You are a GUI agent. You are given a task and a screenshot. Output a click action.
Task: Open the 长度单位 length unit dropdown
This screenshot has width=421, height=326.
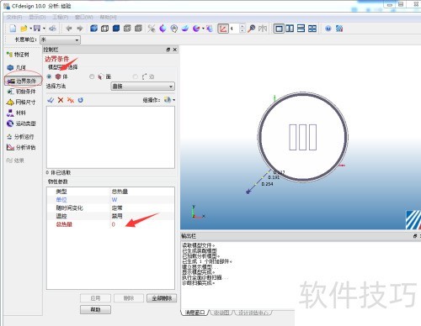click(60, 39)
